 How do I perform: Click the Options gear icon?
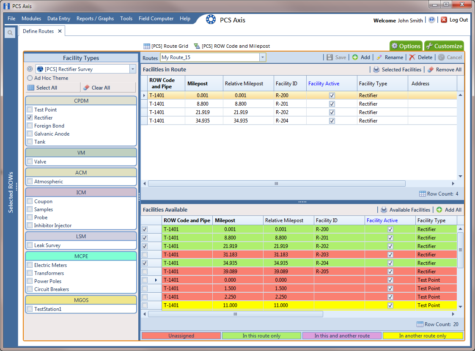coord(394,46)
